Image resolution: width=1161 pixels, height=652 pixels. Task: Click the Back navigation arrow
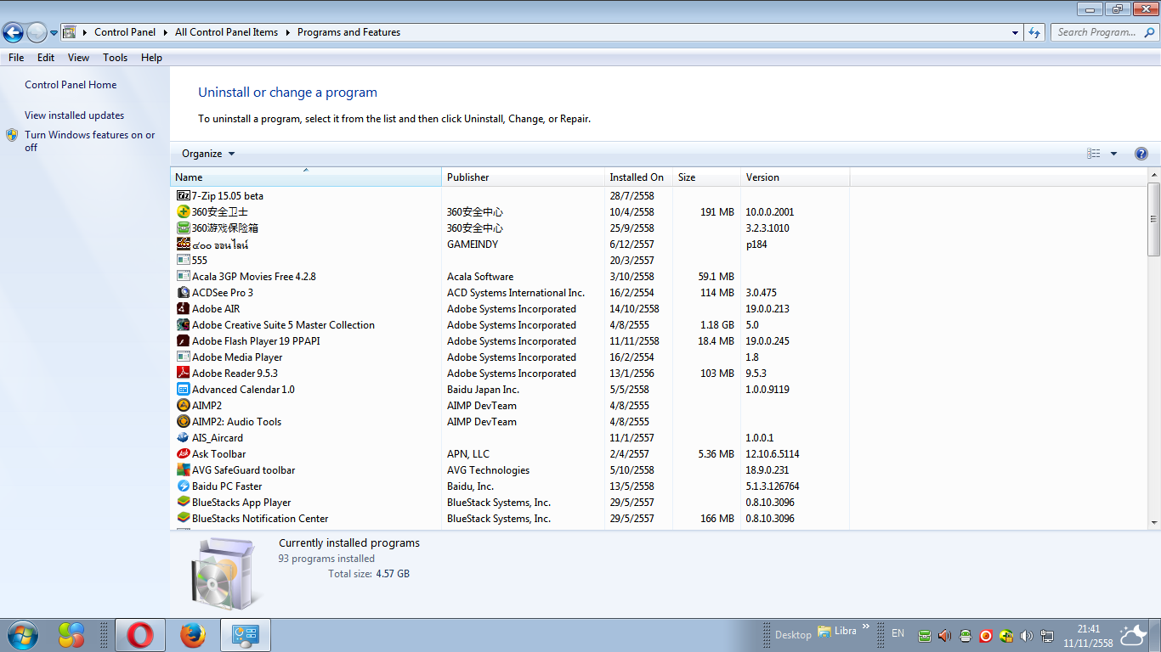[13, 33]
